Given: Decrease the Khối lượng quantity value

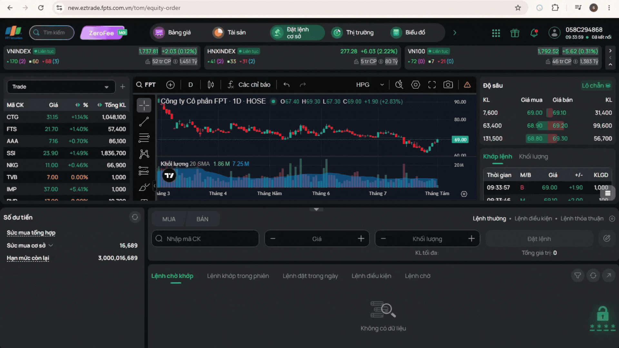Looking at the screenshot, I should point(383,239).
